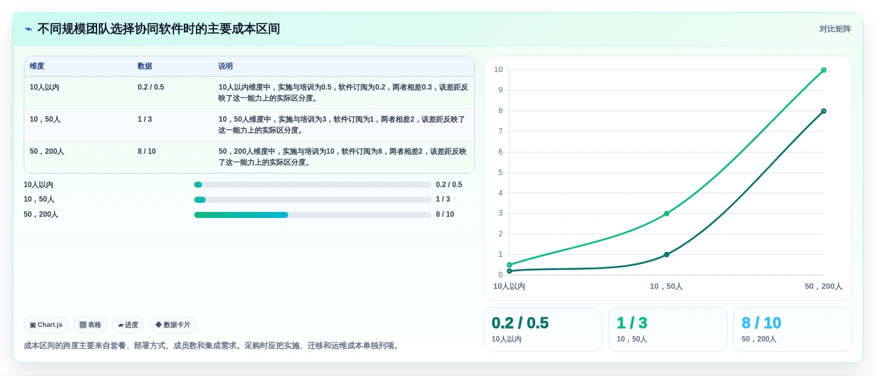Click table cell 10，50人 in the second row
Viewport: 876px width, 376px height.
(45, 119)
